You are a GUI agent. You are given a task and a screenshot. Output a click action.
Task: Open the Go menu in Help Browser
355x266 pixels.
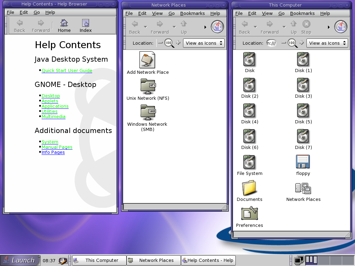click(37, 12)
